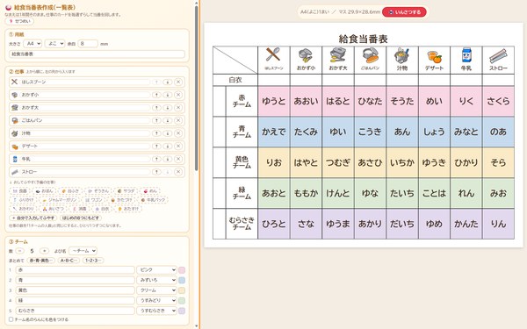Open the せつめい explanation button
This screenshot has width=527, height=329.
19,21
